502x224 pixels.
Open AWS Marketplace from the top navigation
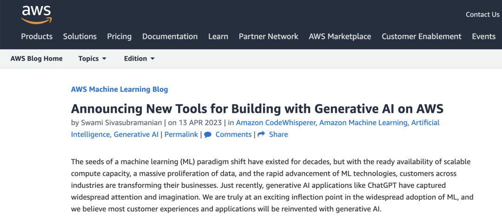(340, 36)
